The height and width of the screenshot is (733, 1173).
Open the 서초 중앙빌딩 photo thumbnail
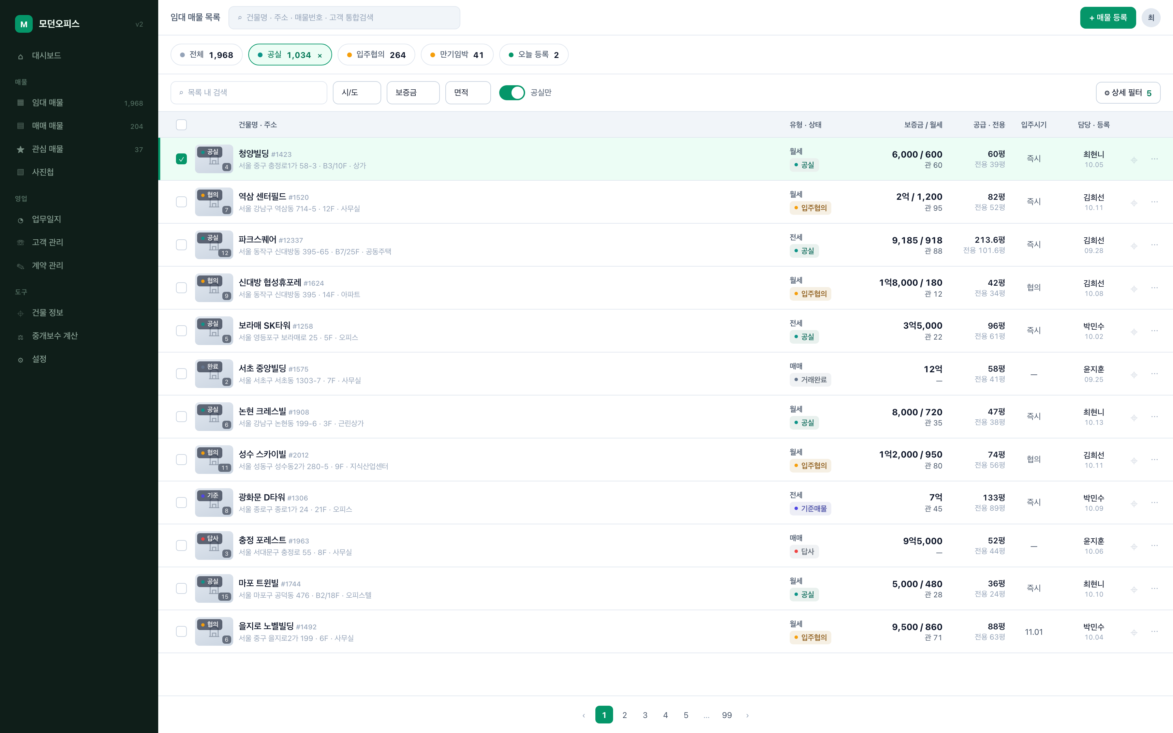[x=214, y=374]
